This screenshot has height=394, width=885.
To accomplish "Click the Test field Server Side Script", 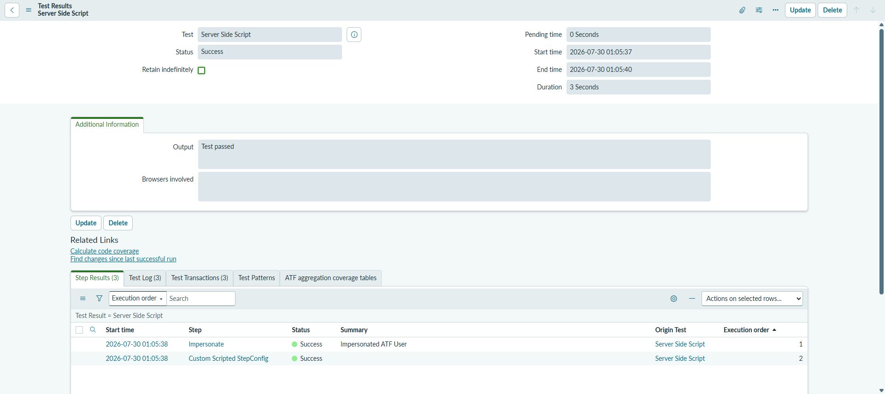I will [x=270, y=35].
